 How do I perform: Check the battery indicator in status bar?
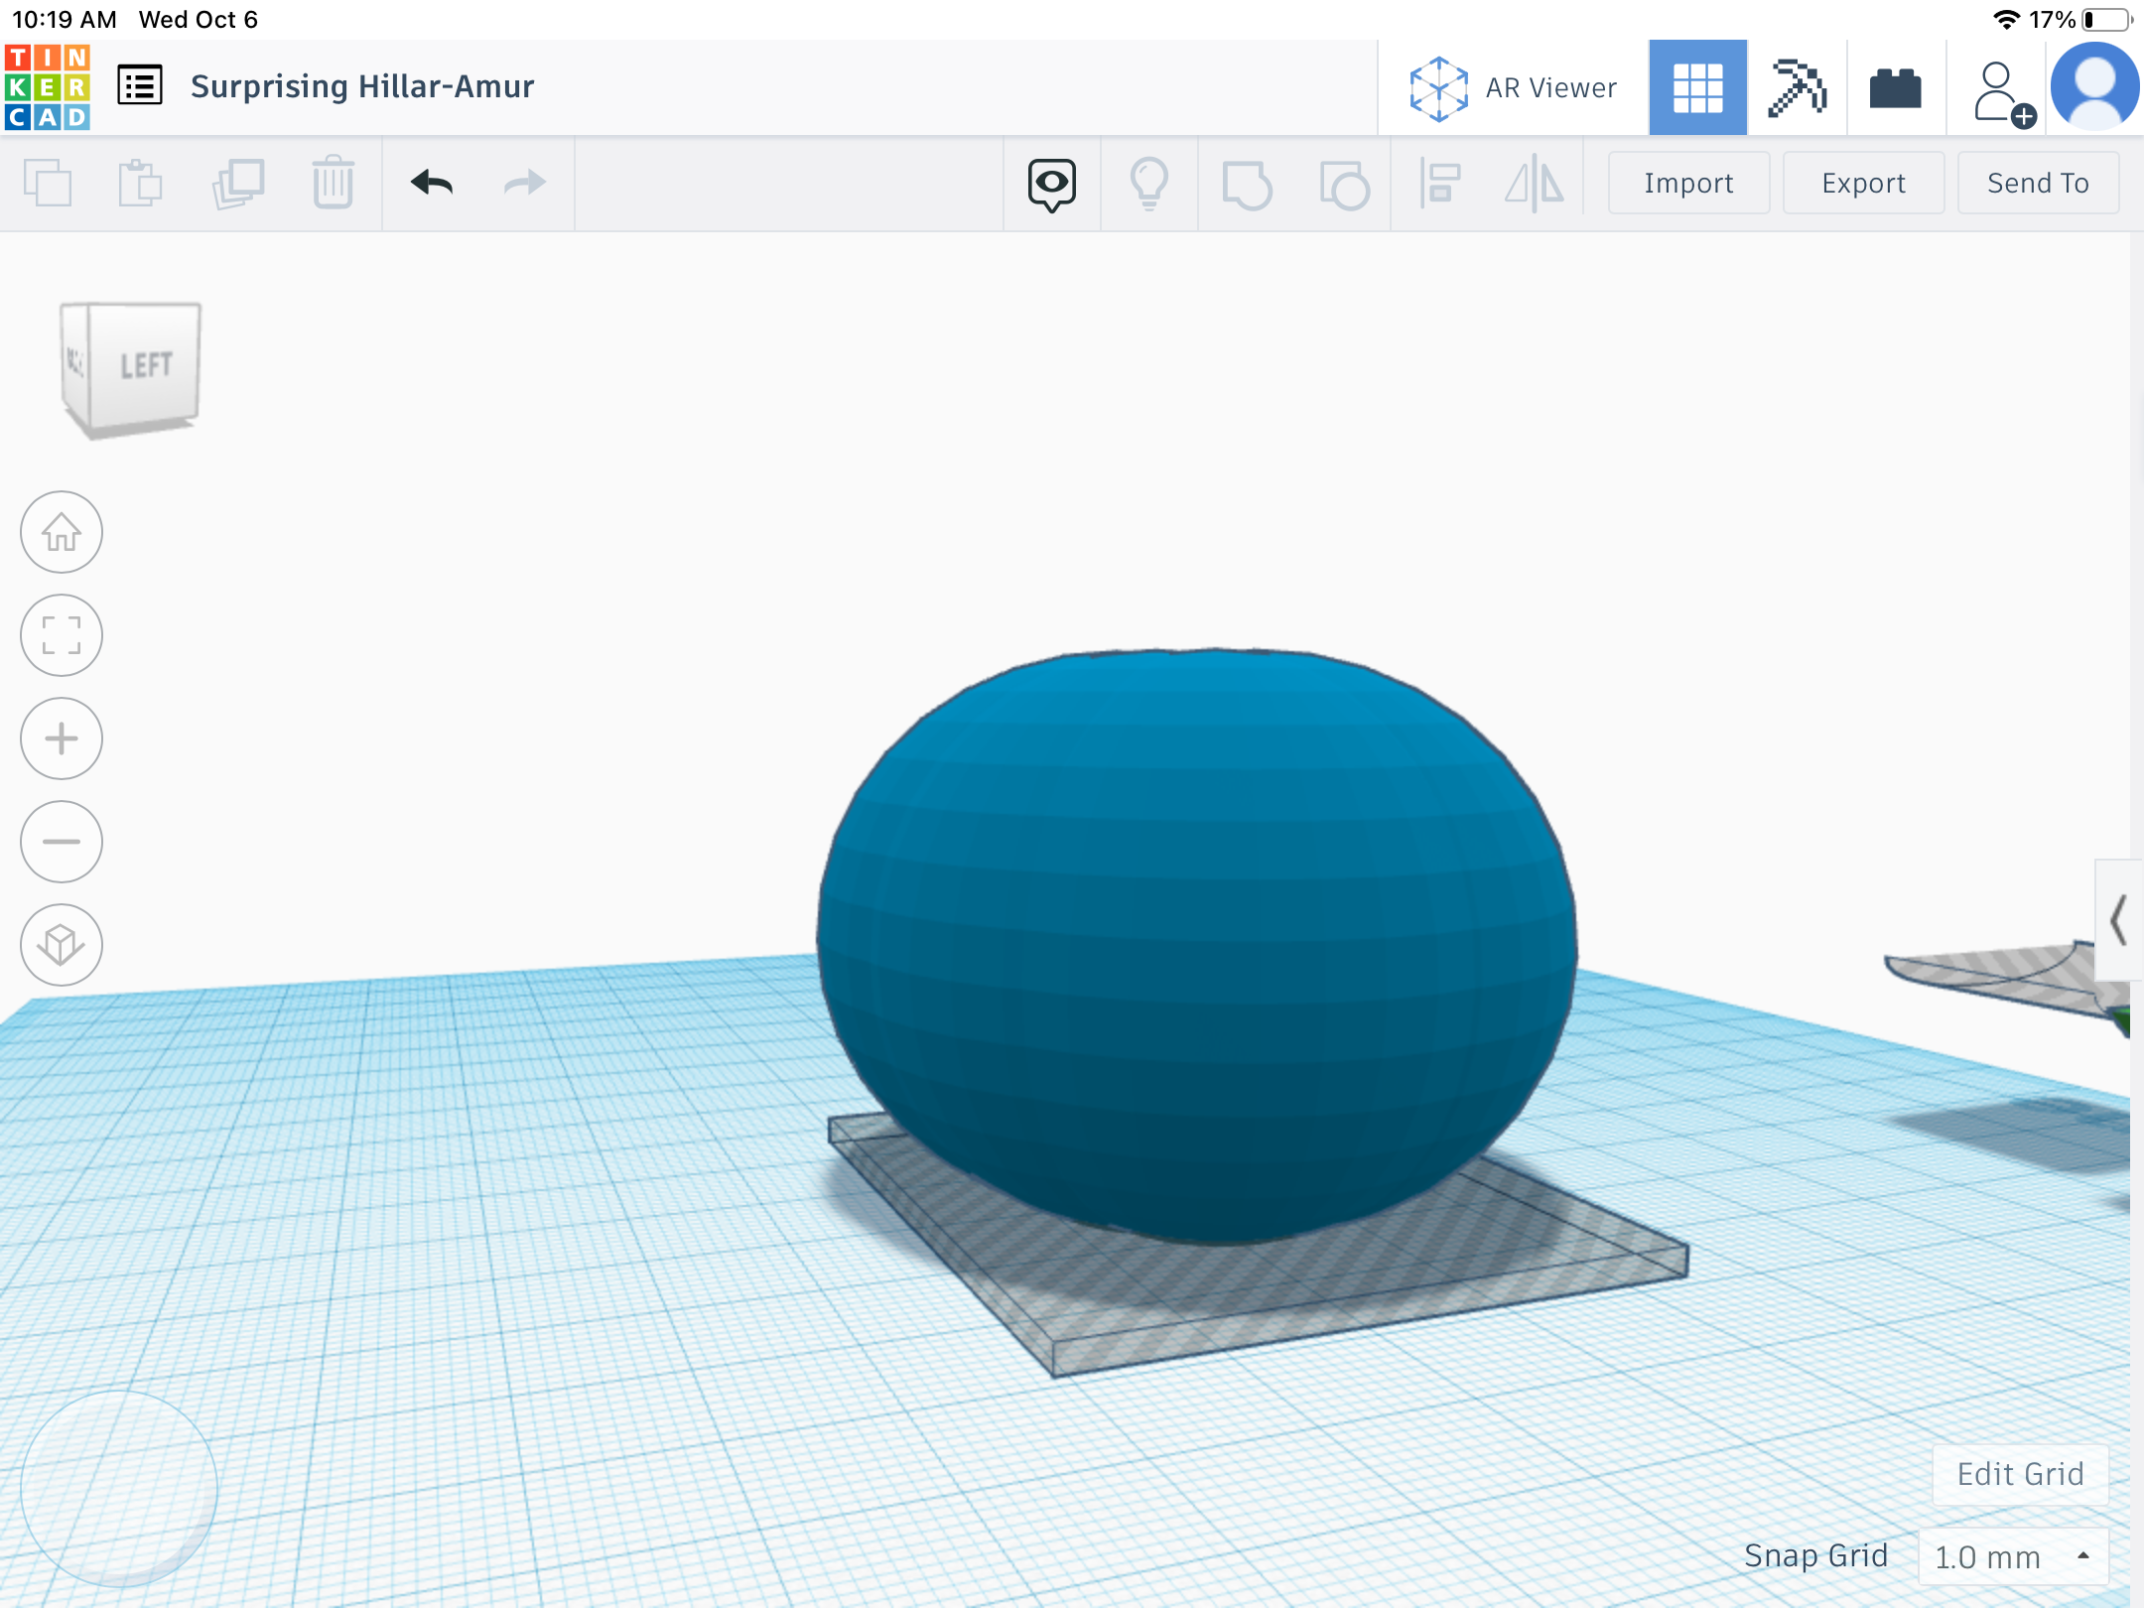point(2106,19)
